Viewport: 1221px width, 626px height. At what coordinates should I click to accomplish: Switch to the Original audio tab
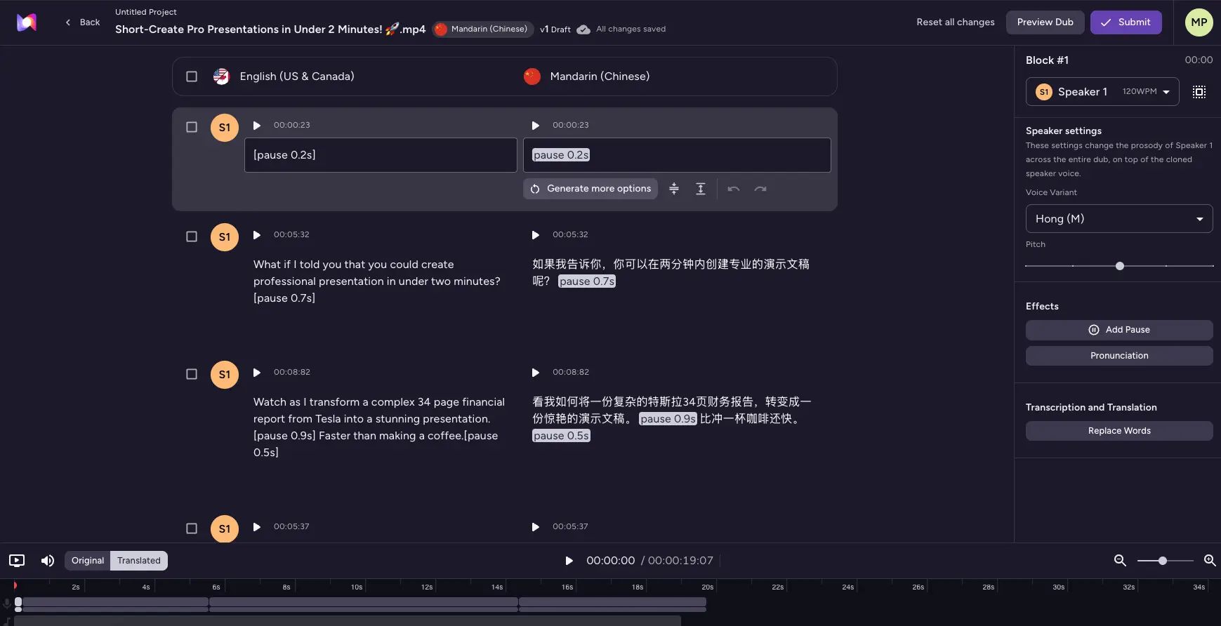pyautogui.click(x=88, y=561)
